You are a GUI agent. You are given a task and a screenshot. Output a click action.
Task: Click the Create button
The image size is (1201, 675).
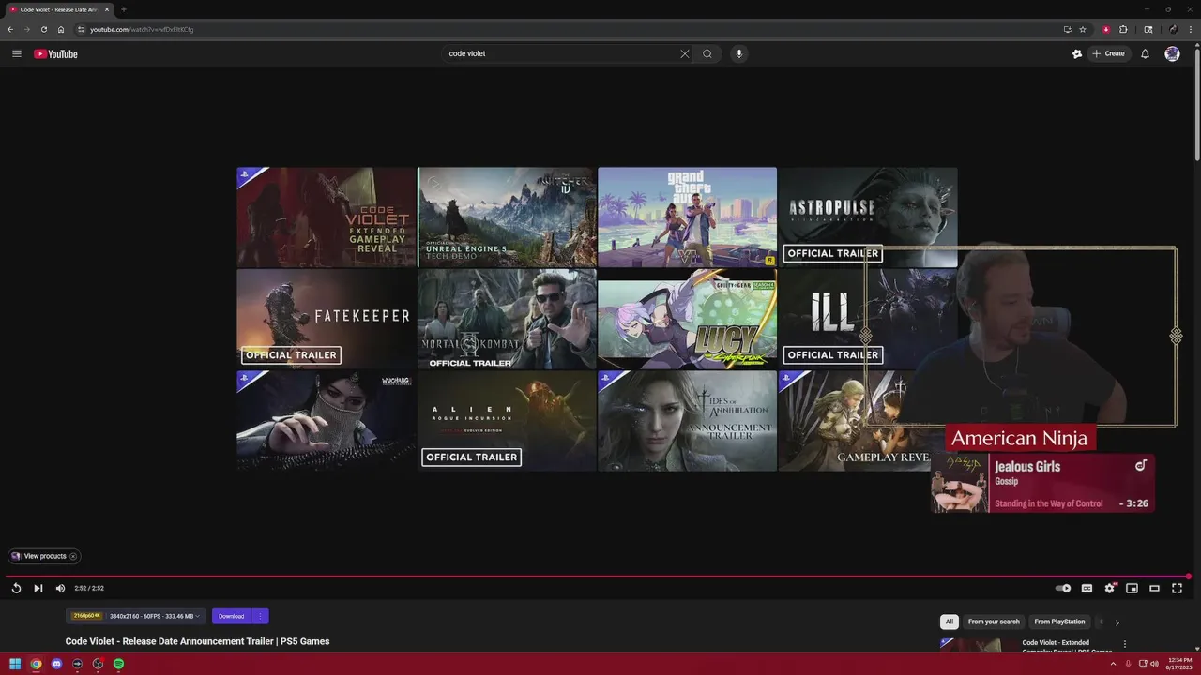pos(1108,53)
